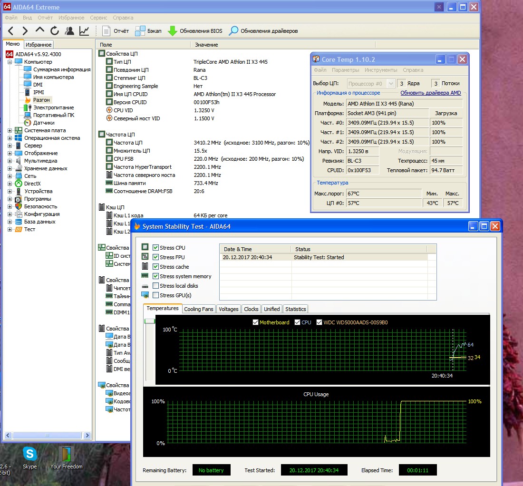Click the Forward arrow in AIDA64 toolbar
Image resolution: width=523 pixels, height=486 pixels.
(25, 31)
